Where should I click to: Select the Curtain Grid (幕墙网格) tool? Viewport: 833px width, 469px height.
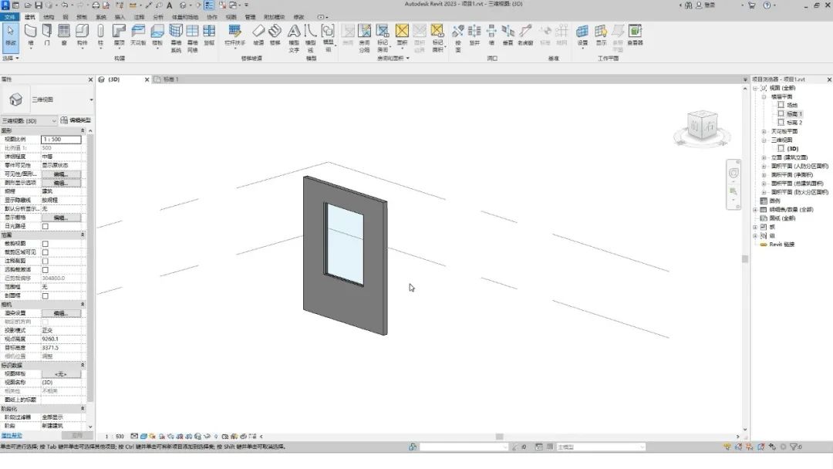[192, 39]
